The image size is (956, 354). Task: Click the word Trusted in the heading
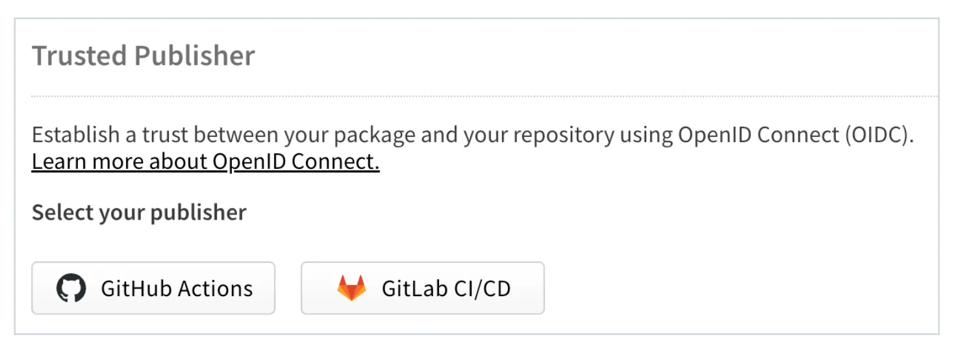(79, 56)
